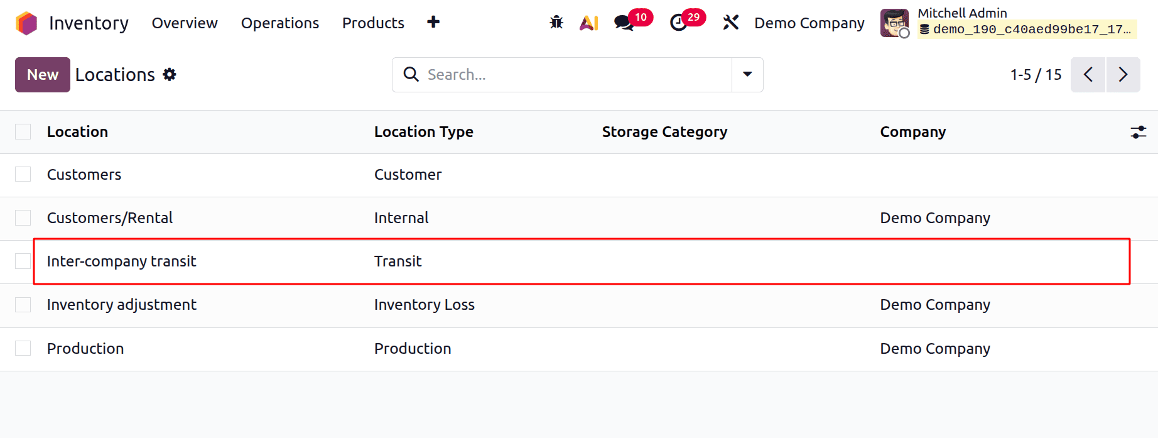Expand the search options dropdown arrow
Image resolution: width=1158 pixels, height=438 pixels.
(x=747, y=75)
